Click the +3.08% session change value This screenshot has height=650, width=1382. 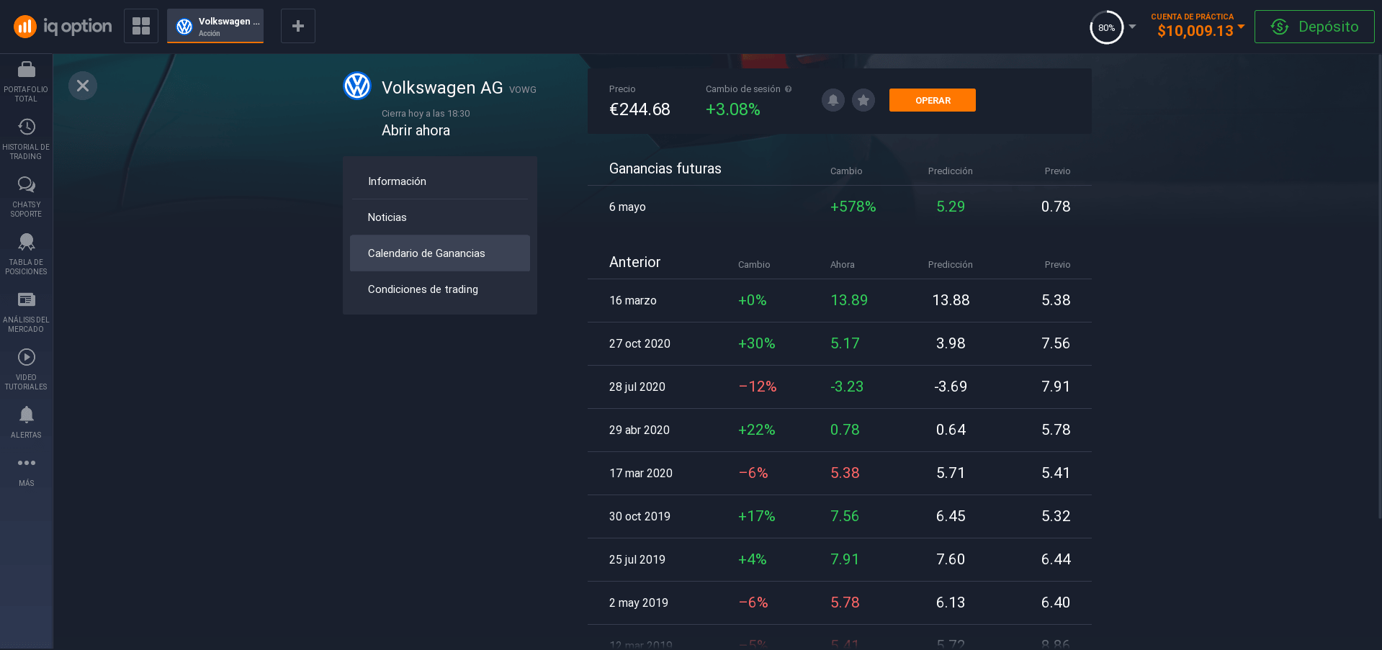click(732, 109)
